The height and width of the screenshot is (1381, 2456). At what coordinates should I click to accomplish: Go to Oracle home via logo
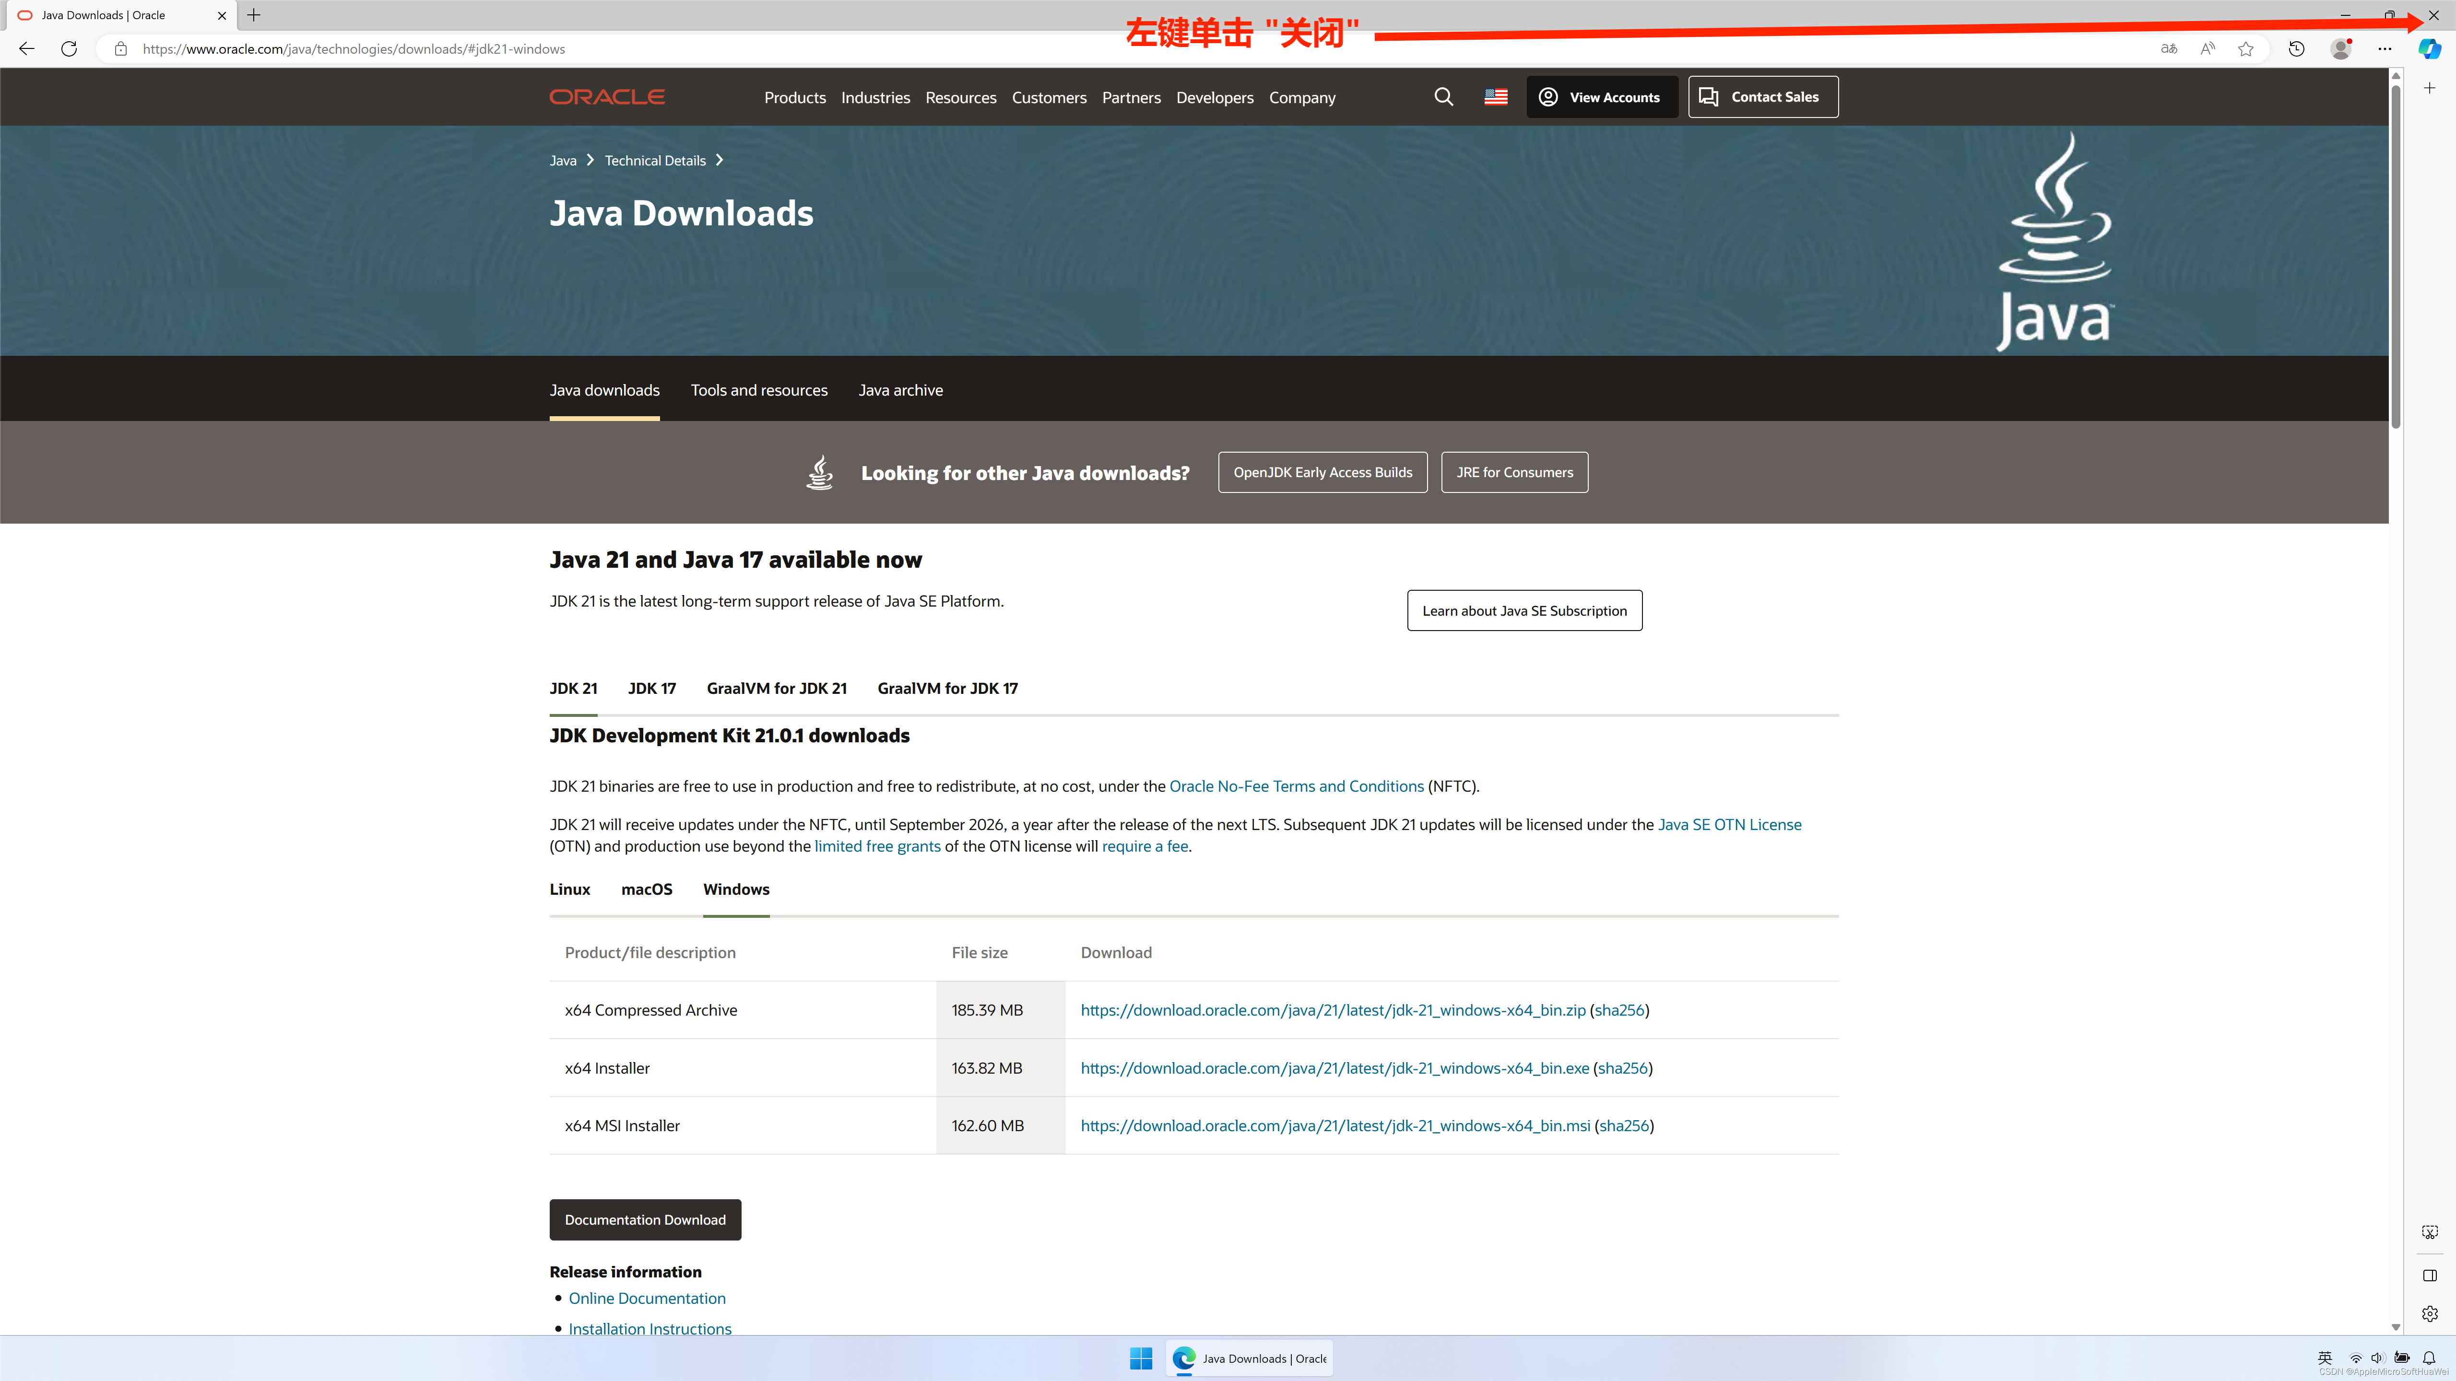point(607,97)
